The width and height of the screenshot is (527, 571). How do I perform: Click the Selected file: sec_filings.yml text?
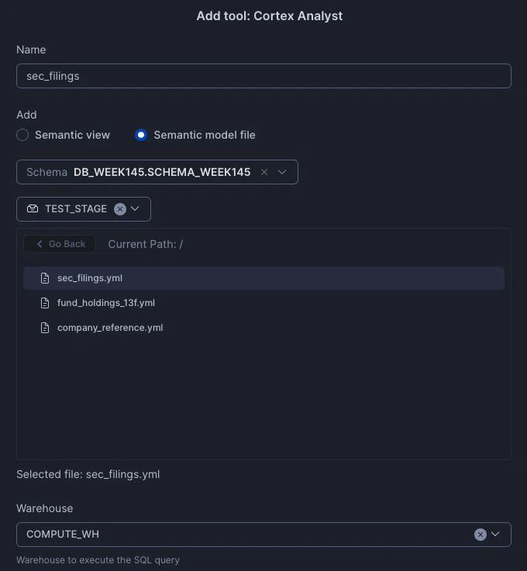(x=88, y=474)
